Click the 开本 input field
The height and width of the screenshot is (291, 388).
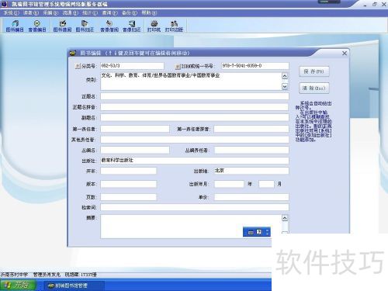tap(129, 171)
